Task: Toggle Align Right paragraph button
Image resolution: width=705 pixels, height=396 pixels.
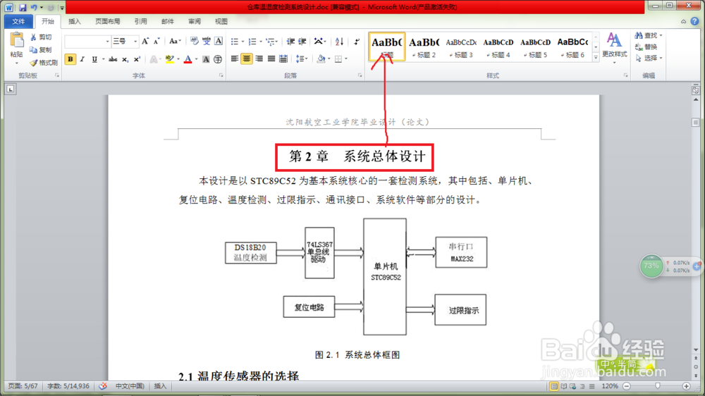Action: 259,59
